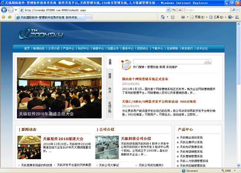The height and width of the screenshot is (173, 241).
Task: Click the URL address bar
Action: tap(93, 10)
